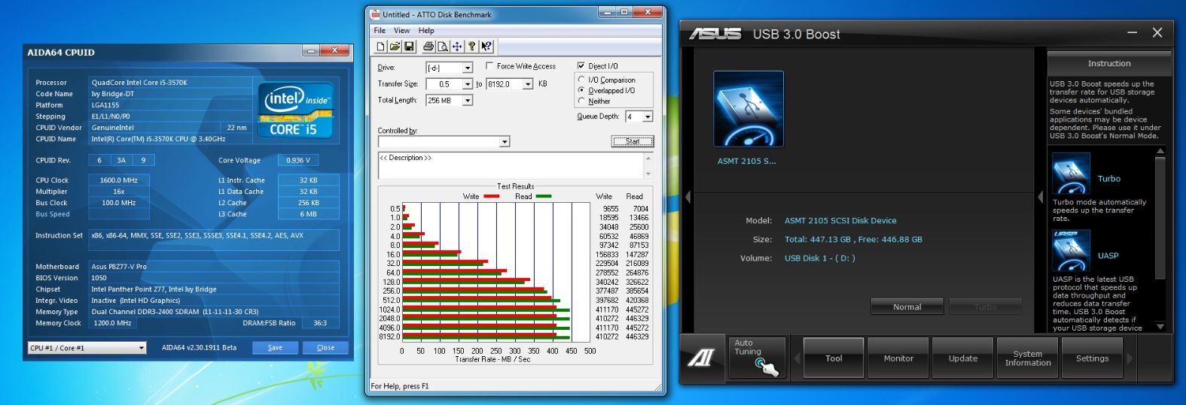Viewport: 1186px width, 405px height.
Task: Click the New file icon in ATTO toolbar
Action: [x=381, y=47]
